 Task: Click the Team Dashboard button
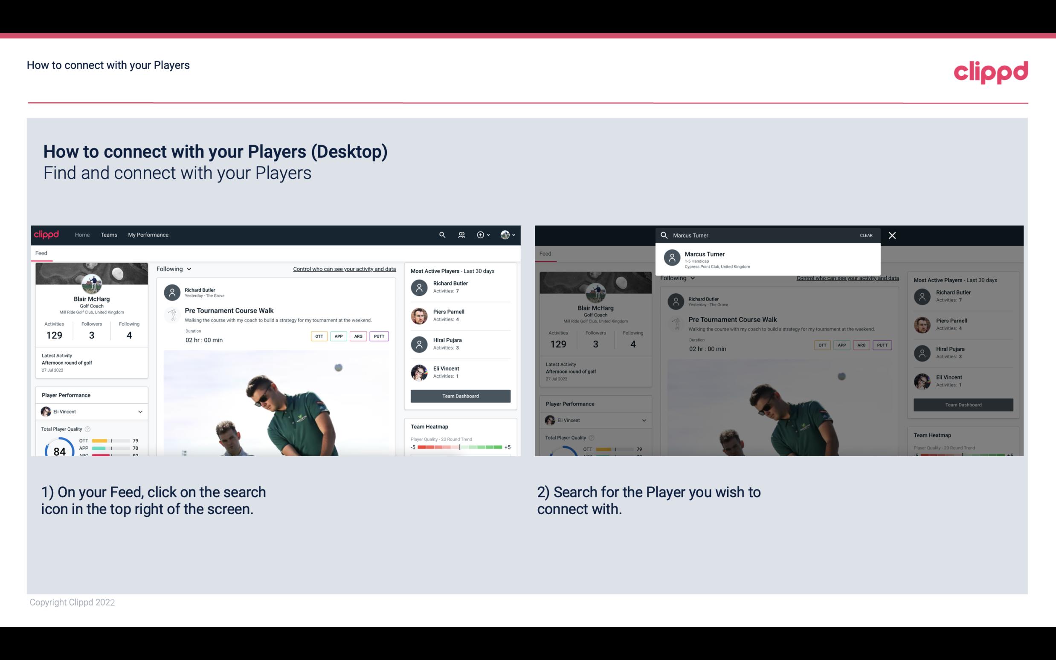pos(460,395)
